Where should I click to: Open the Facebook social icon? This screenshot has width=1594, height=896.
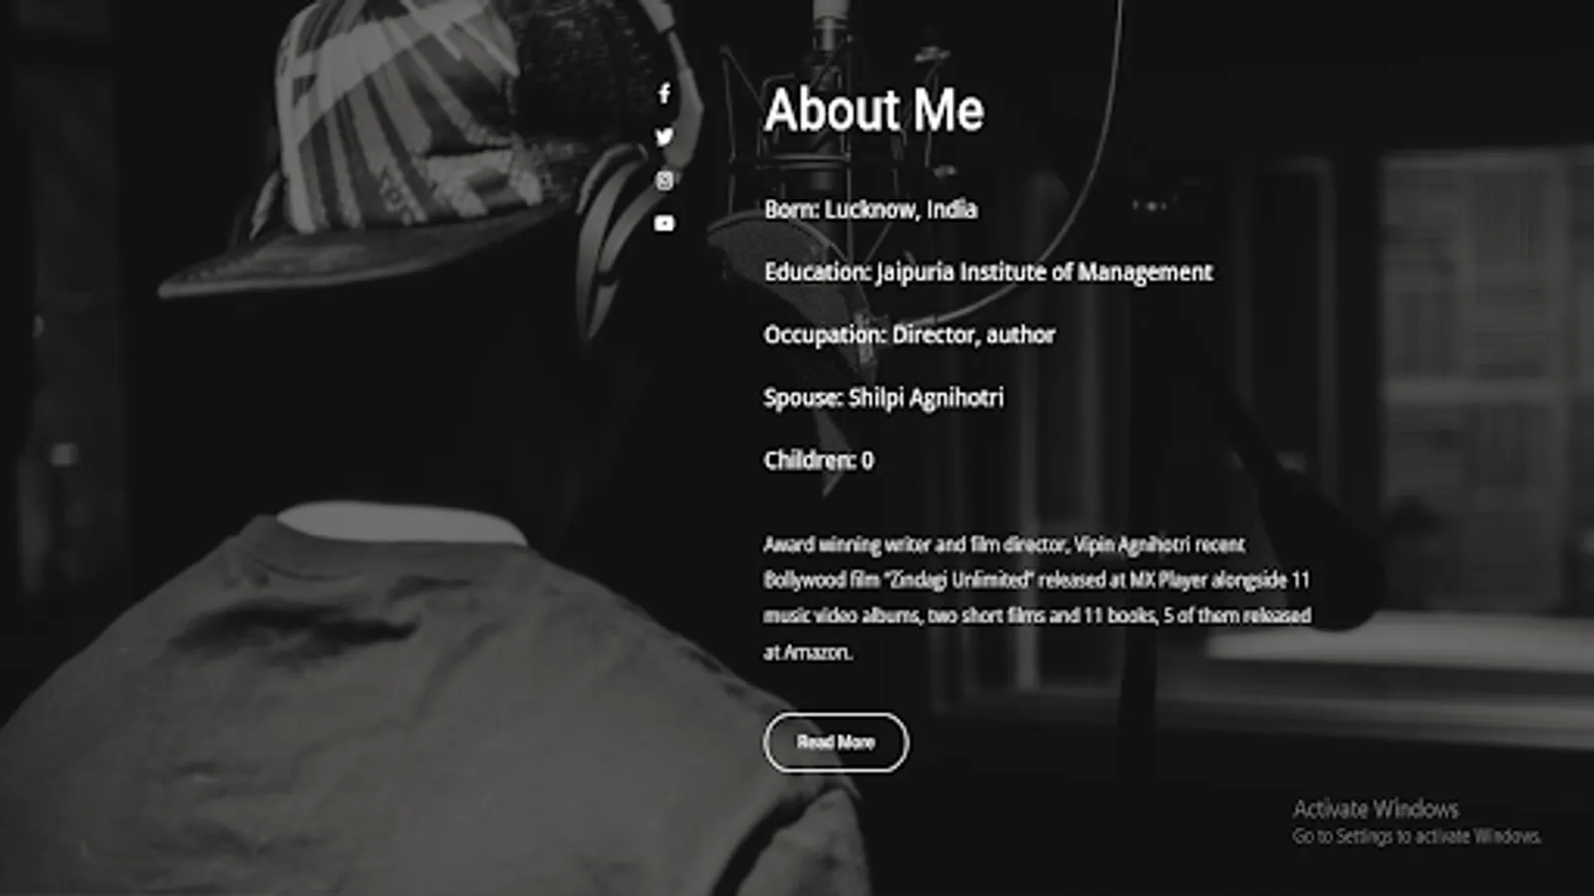click(664, 94)
